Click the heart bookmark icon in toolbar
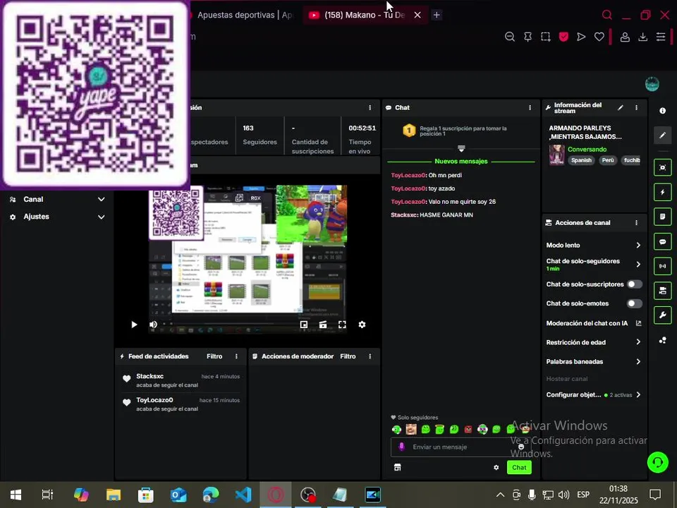The height and width of the screenshot is (508, 677). (x=599, y=37)
